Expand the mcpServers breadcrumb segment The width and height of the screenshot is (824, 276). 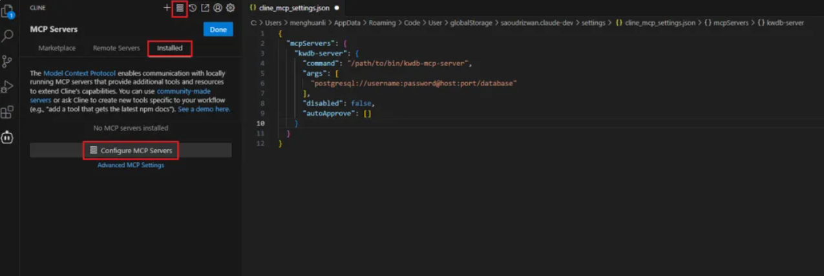(727, 23)
